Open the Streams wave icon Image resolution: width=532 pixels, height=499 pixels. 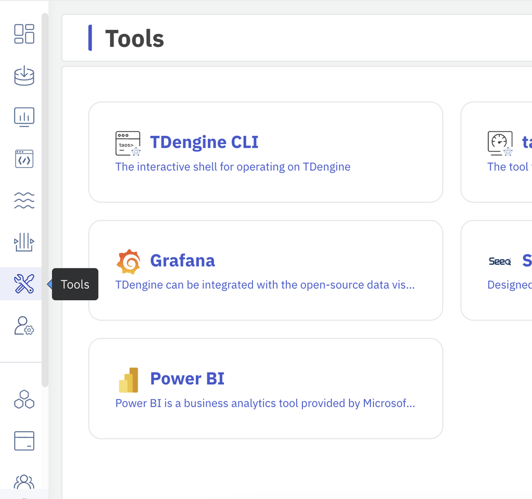click(x=23, y=200)
